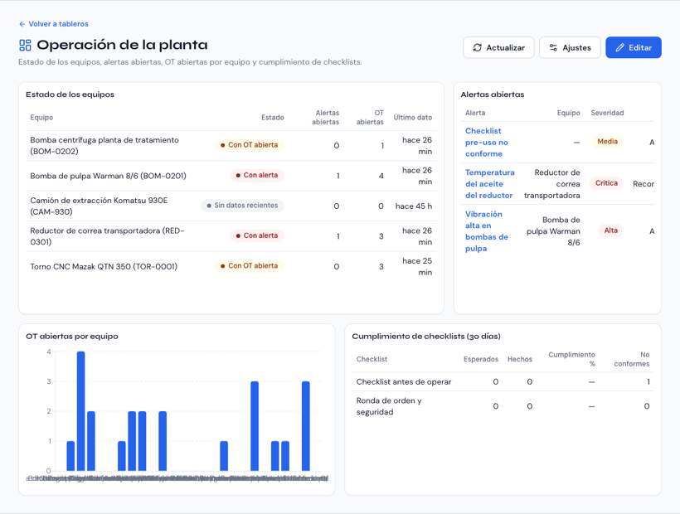The width and height of the screenshot is (680, 514).
Task: Click the Esperados column header
Action: [480, 359]
